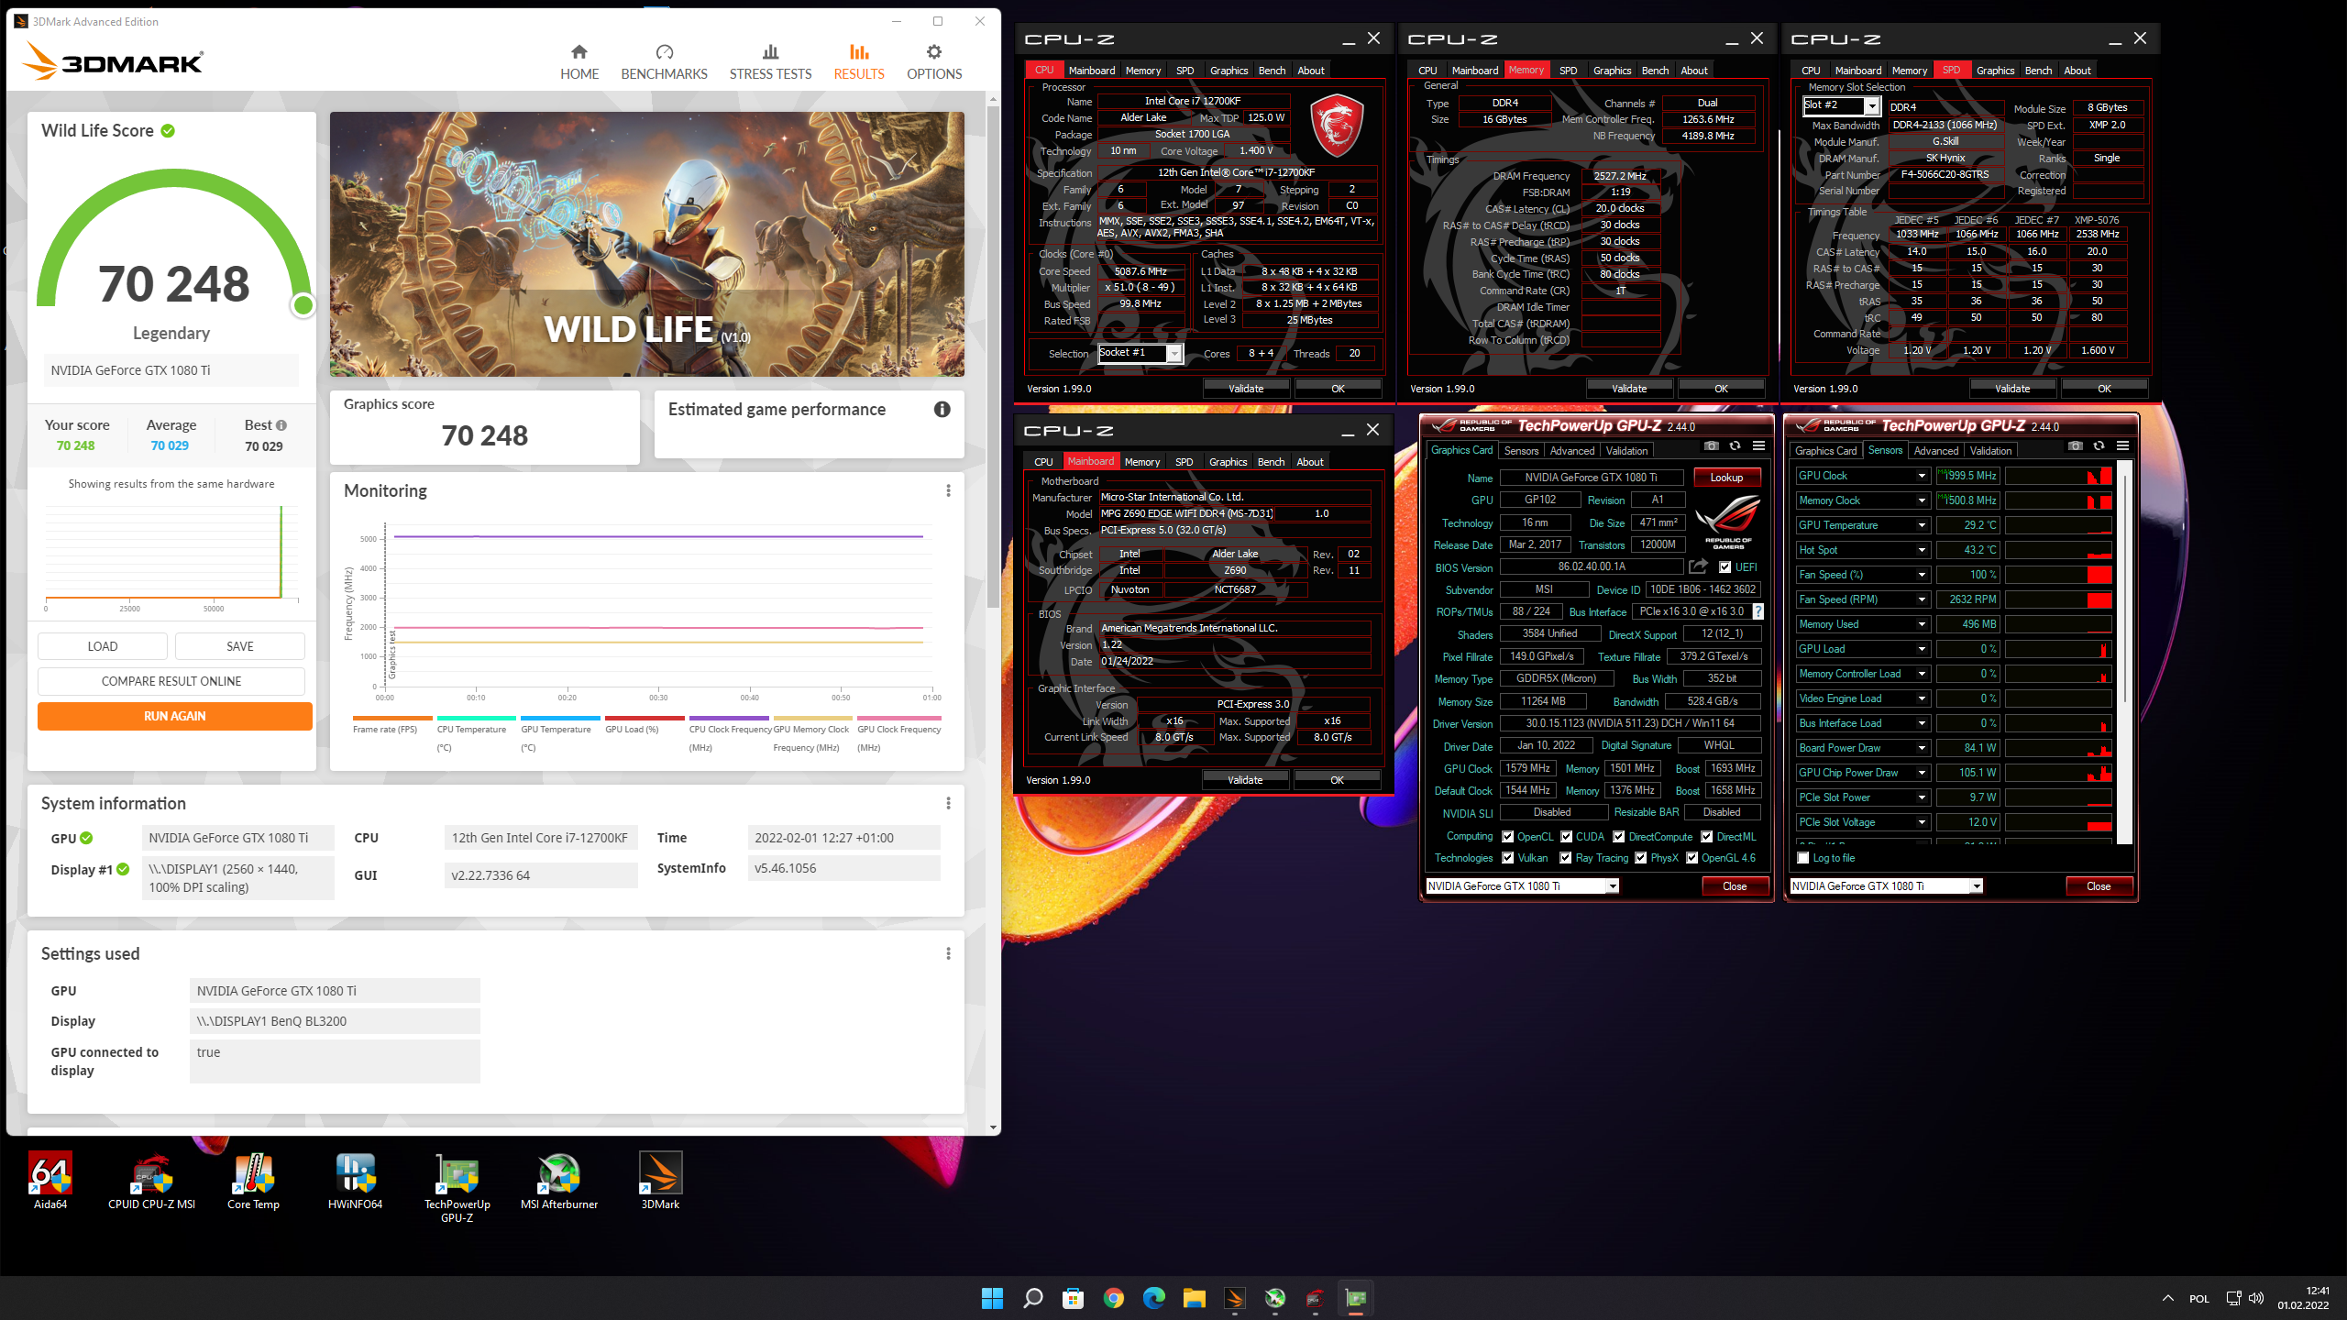The height and width of the screenshot is (1320, 2347).
Task: Switch to the SPD tab in the CPU-Z Memory window
Action: point(1569,71)
